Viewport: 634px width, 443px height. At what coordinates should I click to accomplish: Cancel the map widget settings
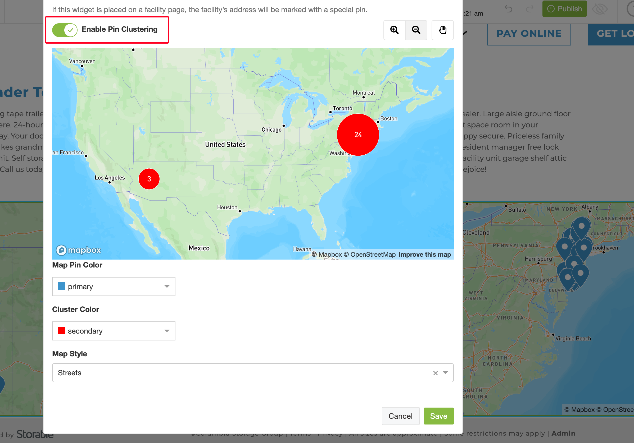pyautogui.click(x=400, y=416)
